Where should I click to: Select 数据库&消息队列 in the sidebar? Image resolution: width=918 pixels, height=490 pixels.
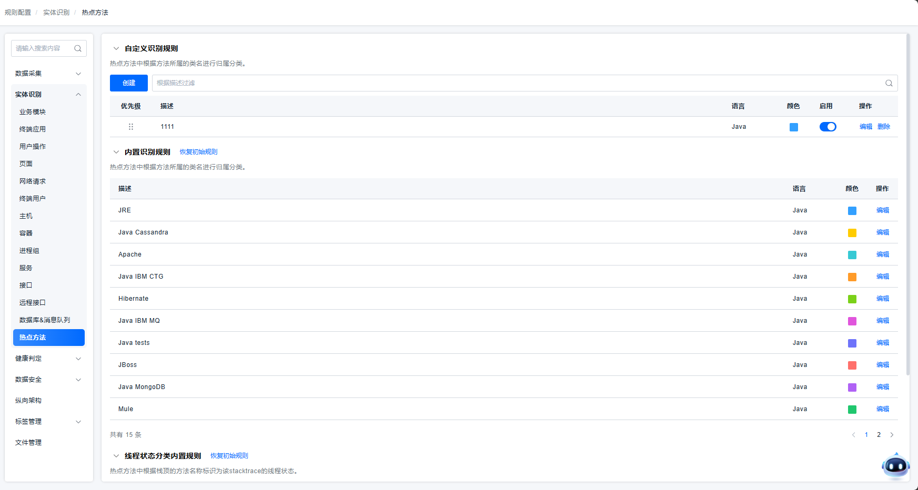[45, 320]
